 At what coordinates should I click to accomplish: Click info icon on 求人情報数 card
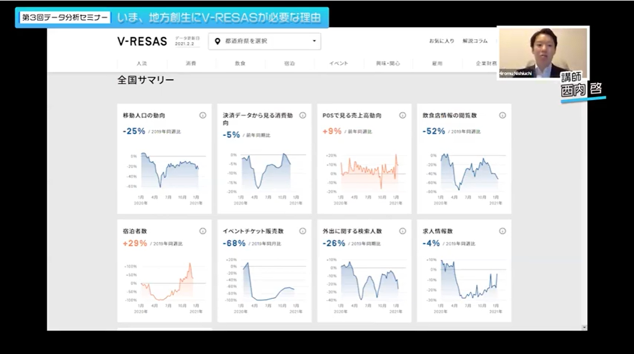(x=502, y=231)
